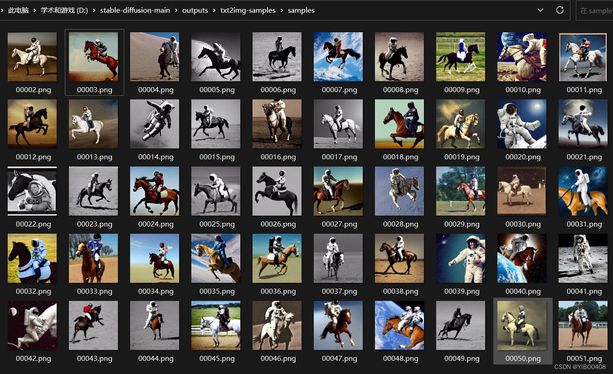Select thumbnail 00003.png
Viewport: 613px width, 374px height.
click(x=93, y=57)
